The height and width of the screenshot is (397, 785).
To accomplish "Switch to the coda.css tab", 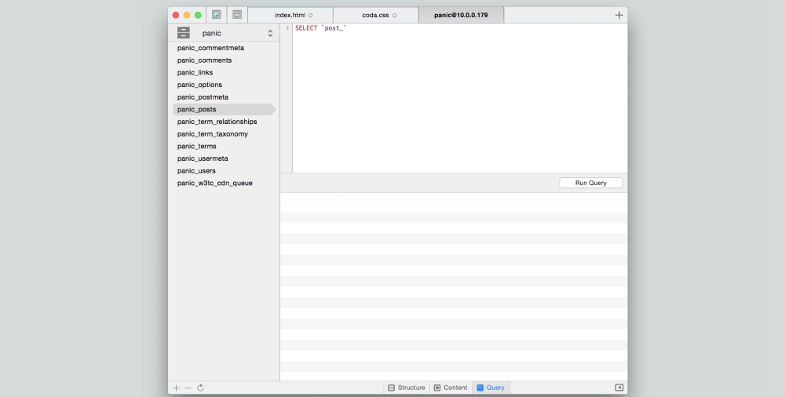I will pyautogui.click(x=376, y=15).
